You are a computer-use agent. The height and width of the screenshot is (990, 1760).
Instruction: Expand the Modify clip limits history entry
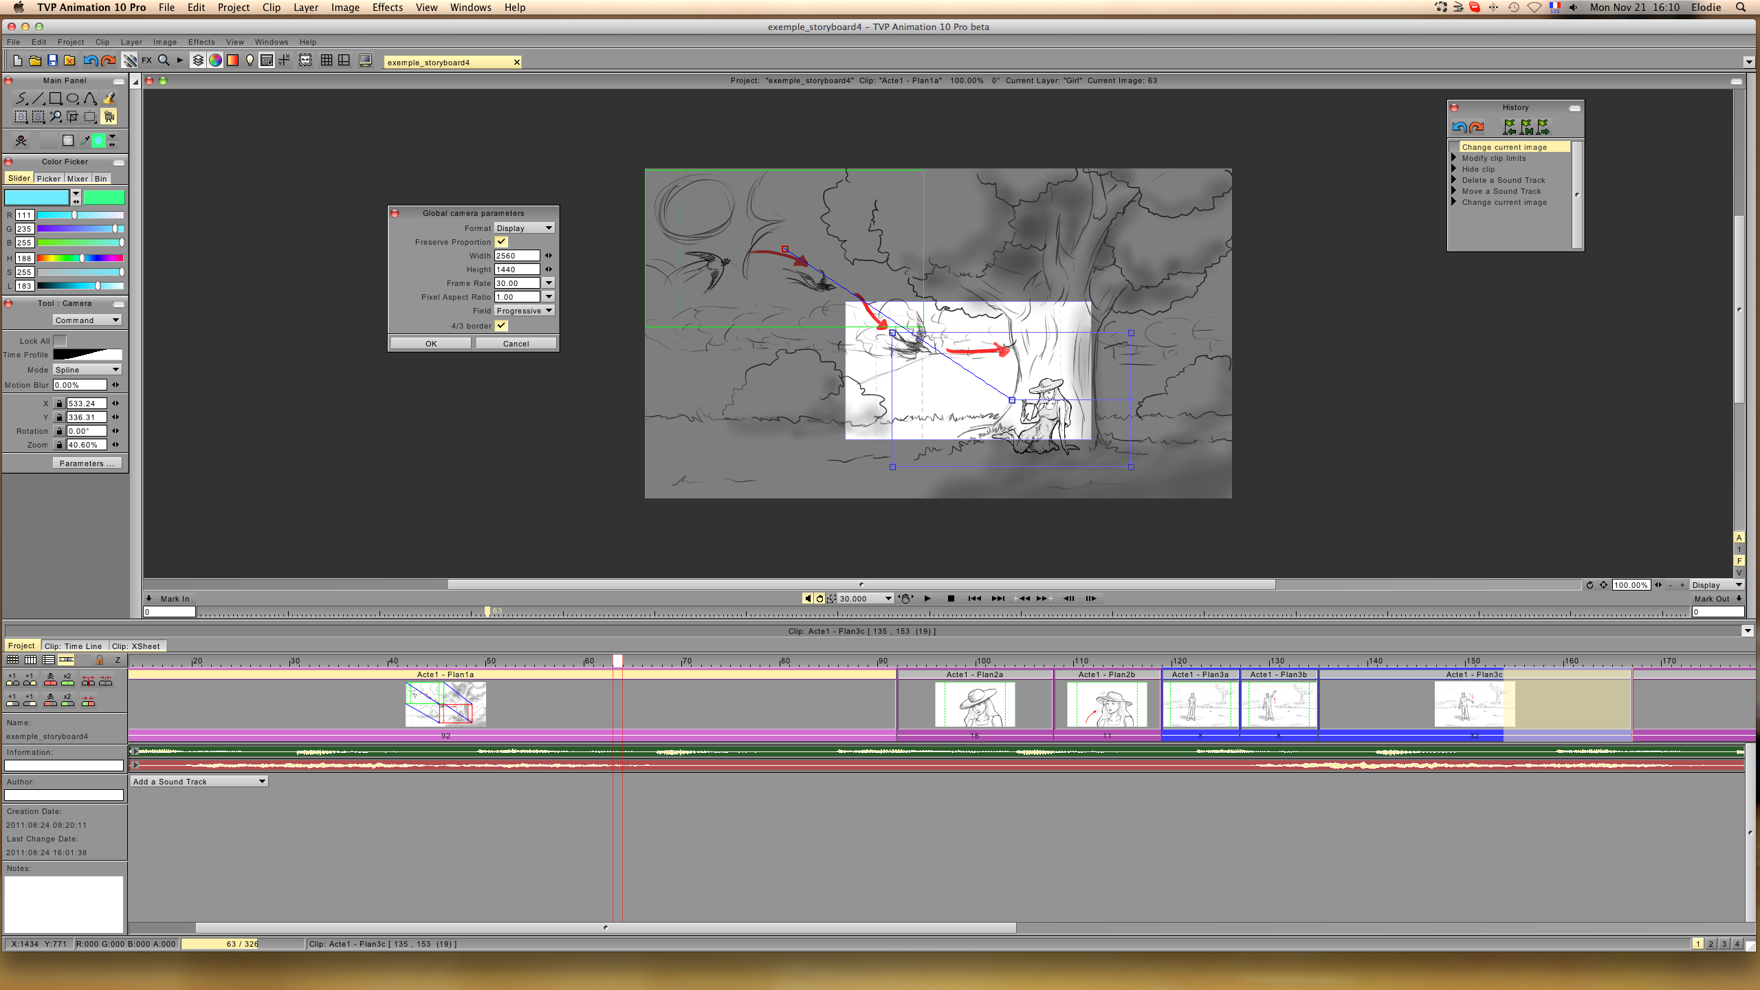click(1454, 158)
